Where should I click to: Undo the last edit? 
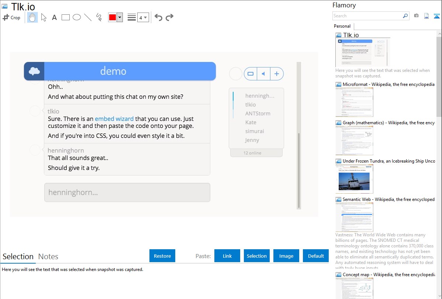pos(158,17)
